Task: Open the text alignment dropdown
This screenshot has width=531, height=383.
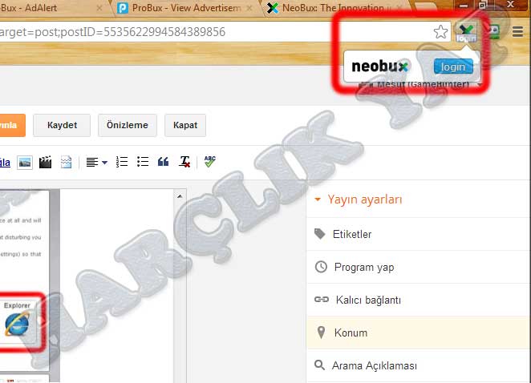Action: point(96,163)
